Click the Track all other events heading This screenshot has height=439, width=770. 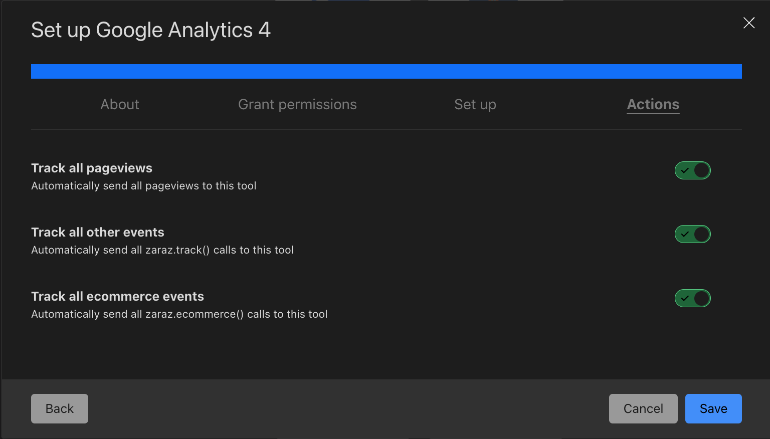(98, 232)
